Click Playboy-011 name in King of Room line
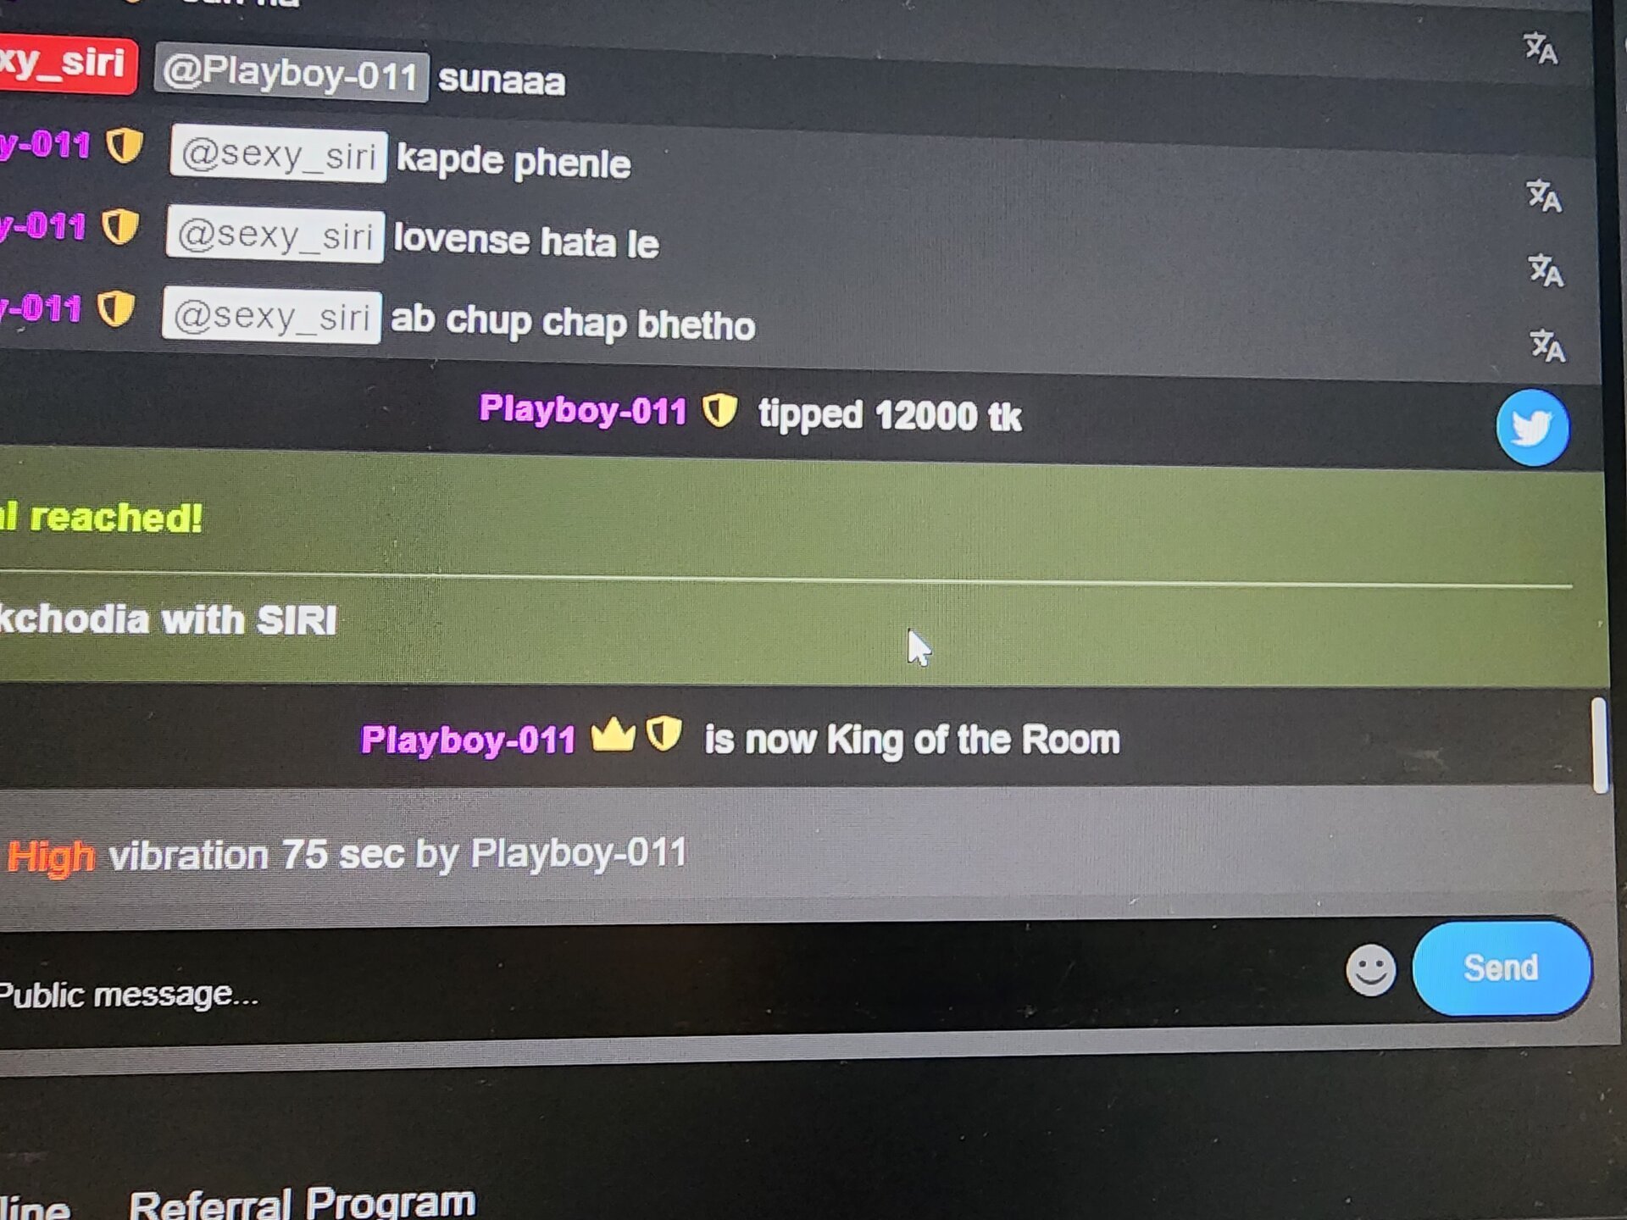1627x1220 pixels. pyautogui.click(x=469, y=740)
